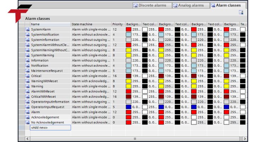This screenshot has width=266, height=142.
Task: Click the WarningWithReset row icon
Action: pos(27,81)
